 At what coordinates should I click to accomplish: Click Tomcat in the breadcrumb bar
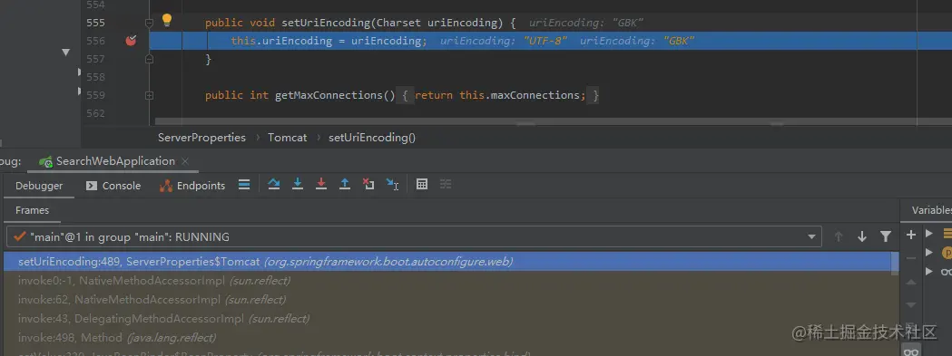click(x=287, y=138)
